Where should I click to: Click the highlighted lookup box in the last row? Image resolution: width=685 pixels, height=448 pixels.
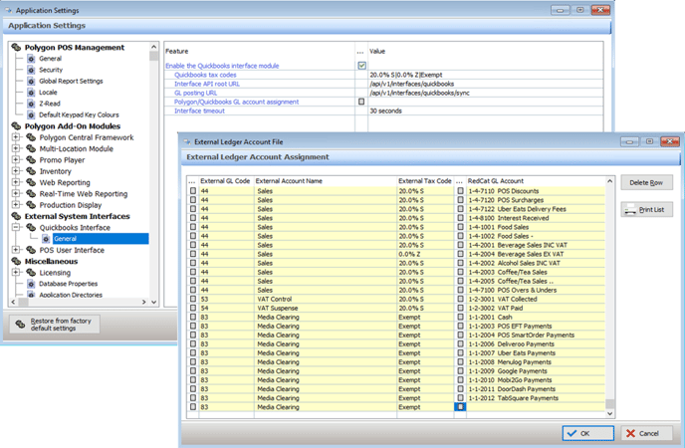460,407
